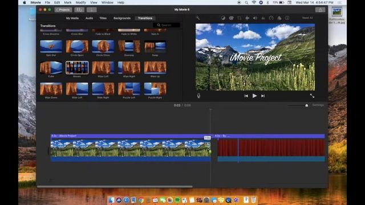The height and width of the screenshot is (205, 365).
Task: Skip to the previous clip
Action: (246, 96)
